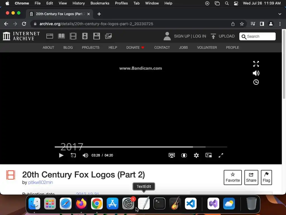Click the Internet Archive logo
Image resolution: width=286 pixels, height=215 pixels.
coord(21,36)
